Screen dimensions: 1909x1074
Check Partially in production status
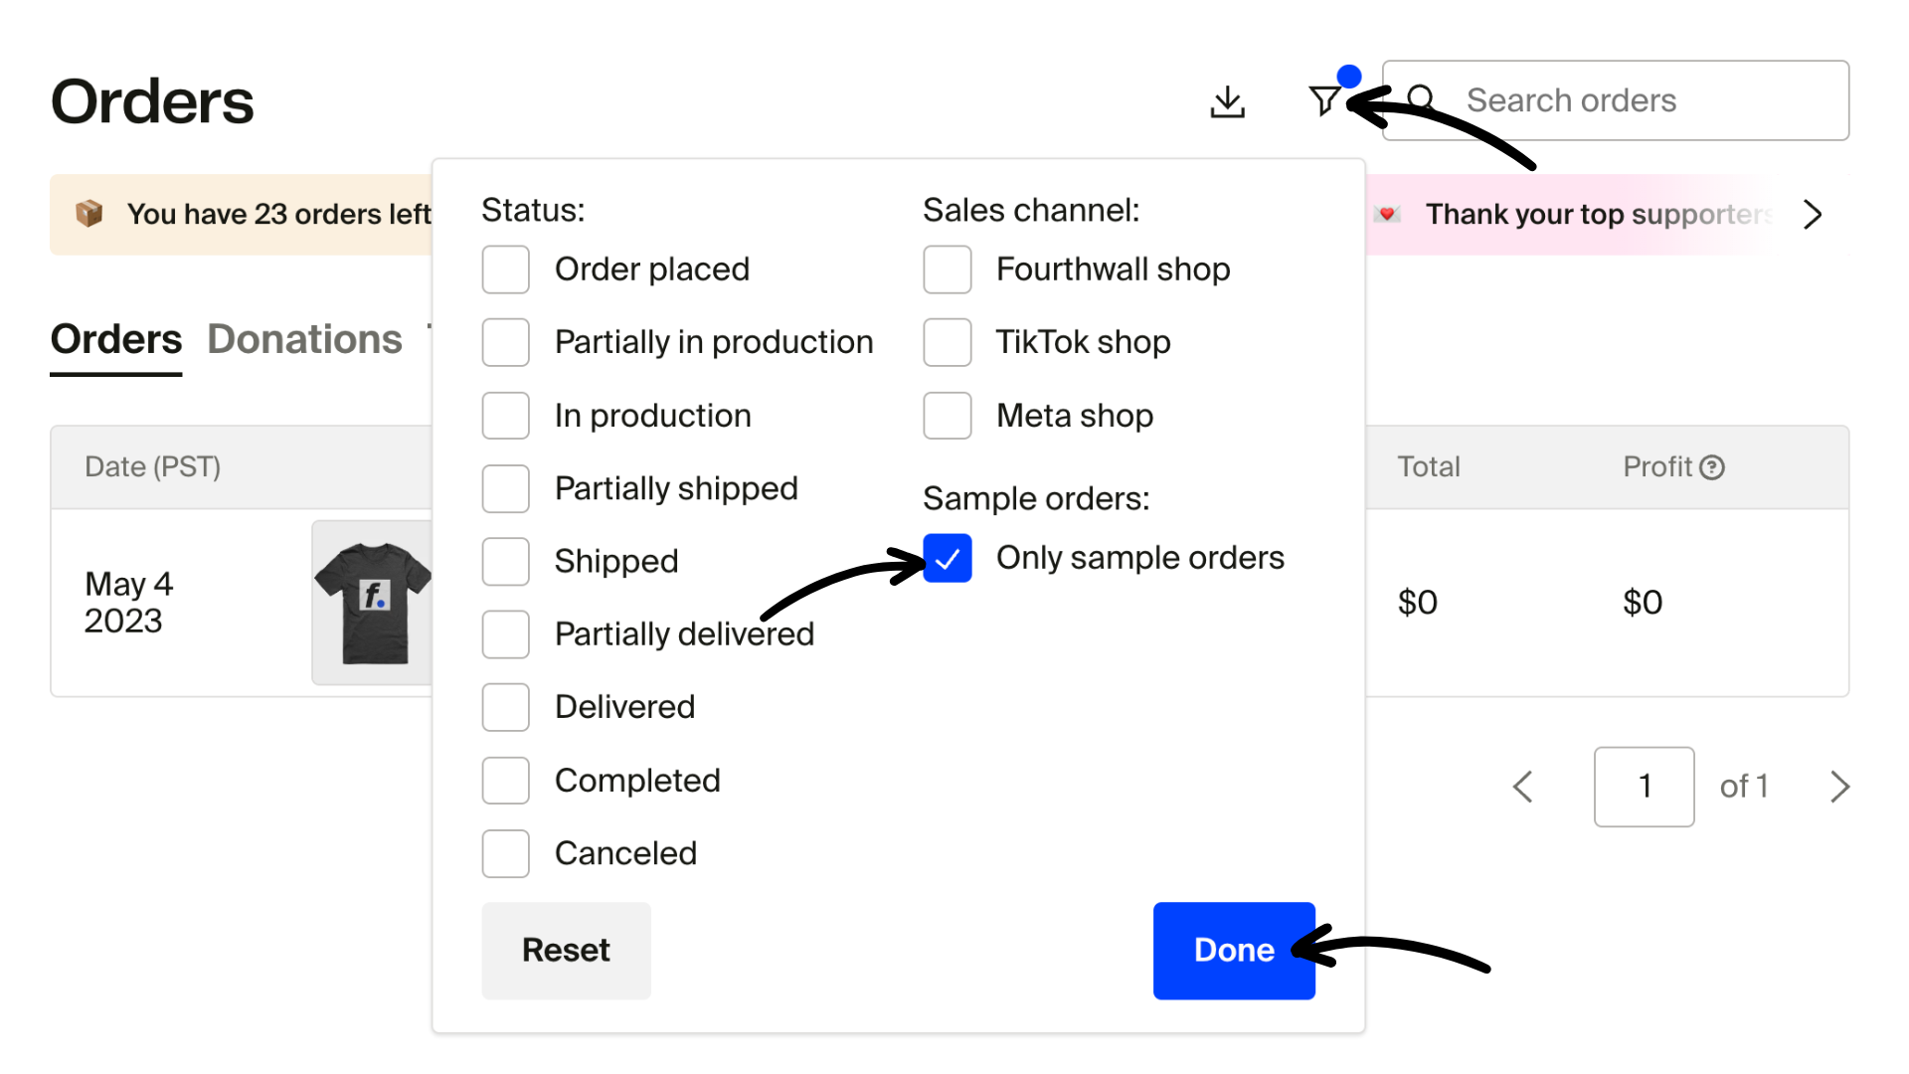(x=506, y=342)
